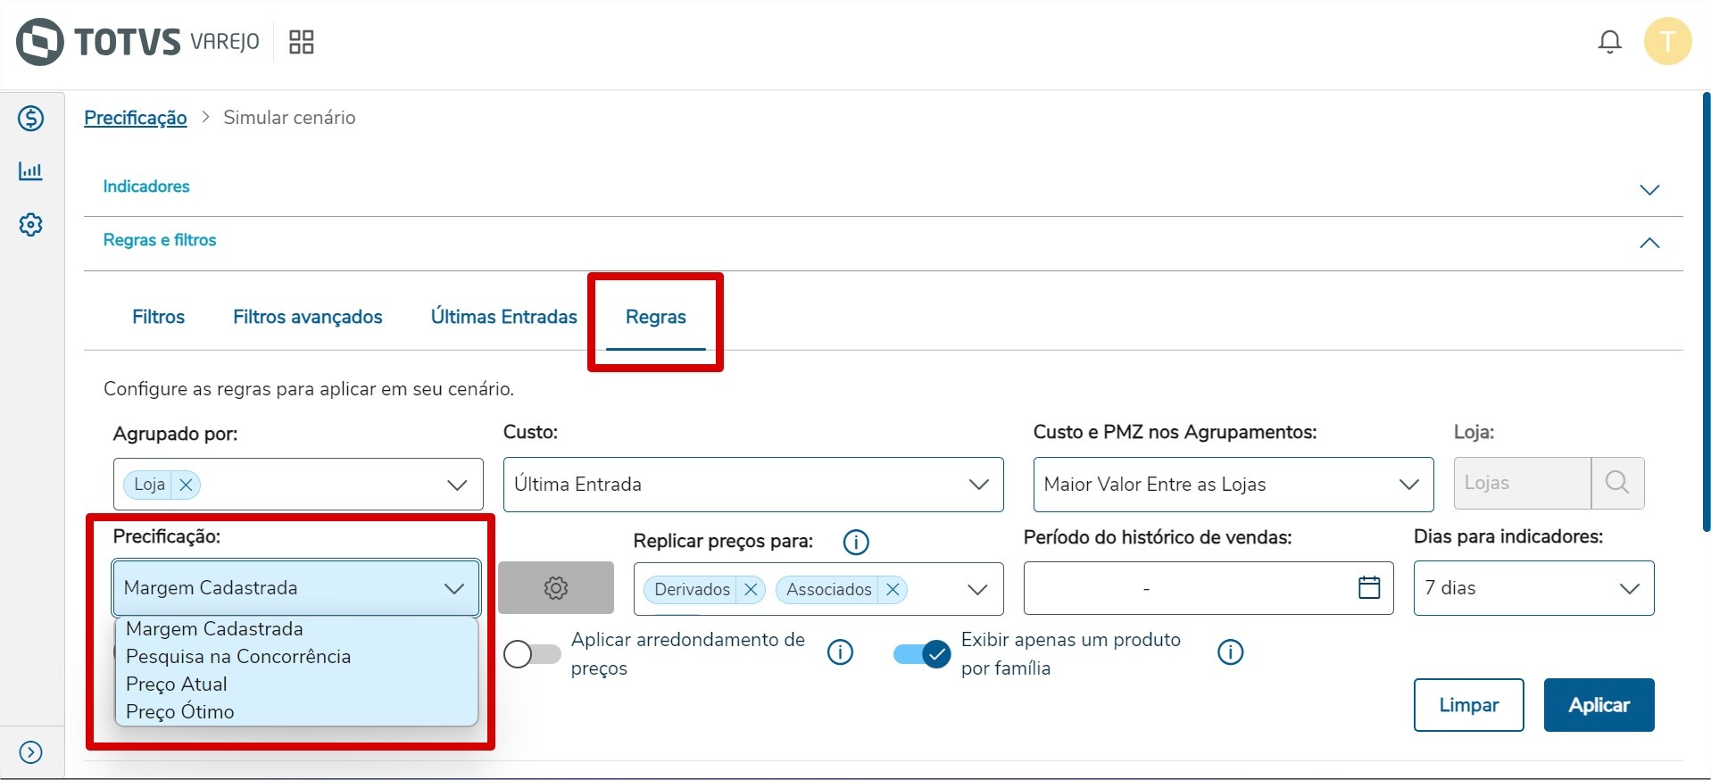Image resolution: width=1711 pixels, height=780 pixels.
Task: Remove the Derivados tag
Action: click(x=751, y=590)
